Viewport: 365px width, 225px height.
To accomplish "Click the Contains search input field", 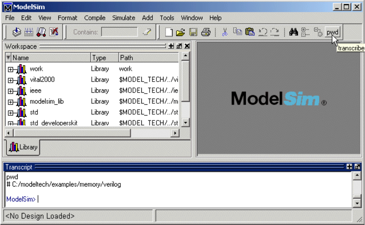I will pyautogui.click(x=120, y=32).
